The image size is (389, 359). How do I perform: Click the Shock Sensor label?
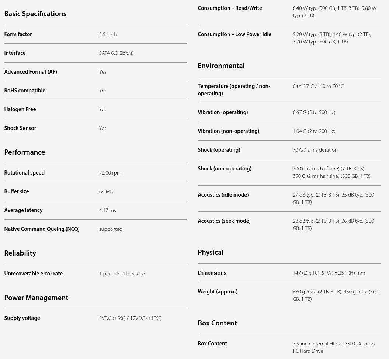click(x=20, y=128)
